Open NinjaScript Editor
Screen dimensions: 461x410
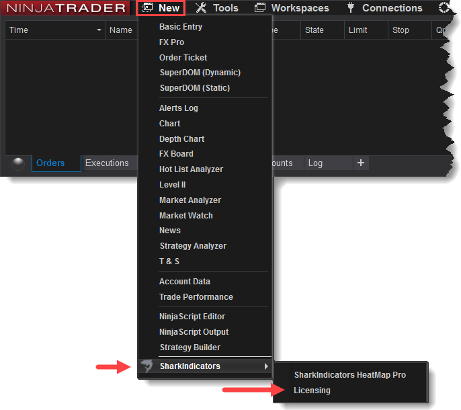[x=192, y=317]
